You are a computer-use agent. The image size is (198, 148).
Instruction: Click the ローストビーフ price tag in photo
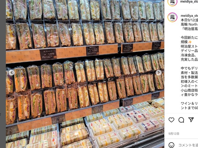(x=48, y=54)
